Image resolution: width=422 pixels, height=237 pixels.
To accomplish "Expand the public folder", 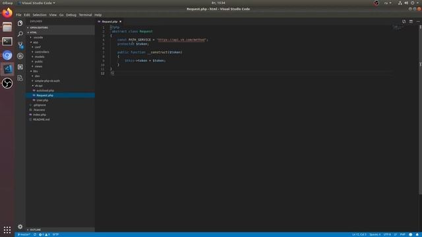I will click(x=60, y=61).
